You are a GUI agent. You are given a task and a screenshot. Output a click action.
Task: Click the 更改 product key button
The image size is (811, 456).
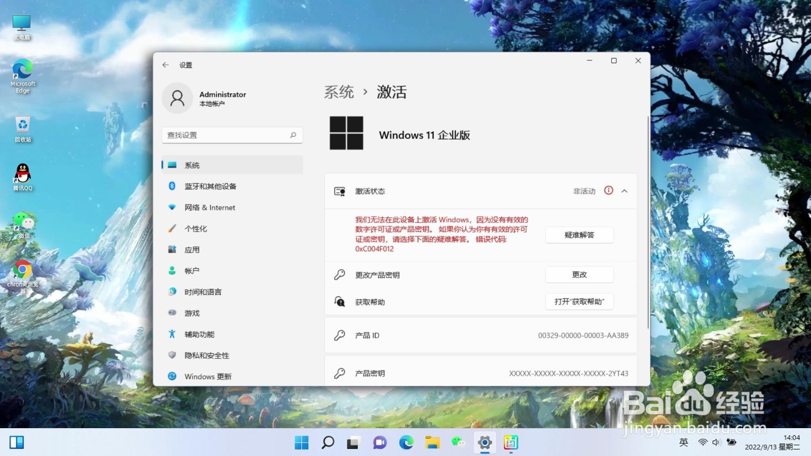(579, 275)
